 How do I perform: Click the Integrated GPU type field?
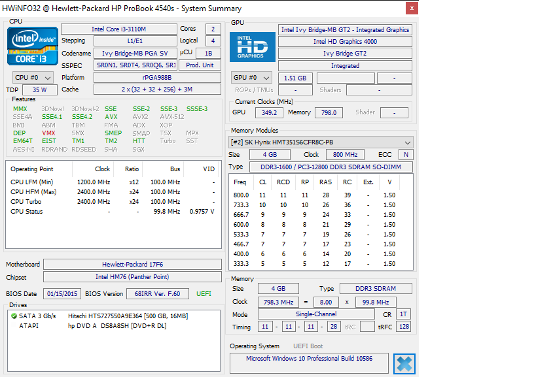[346, 66]
